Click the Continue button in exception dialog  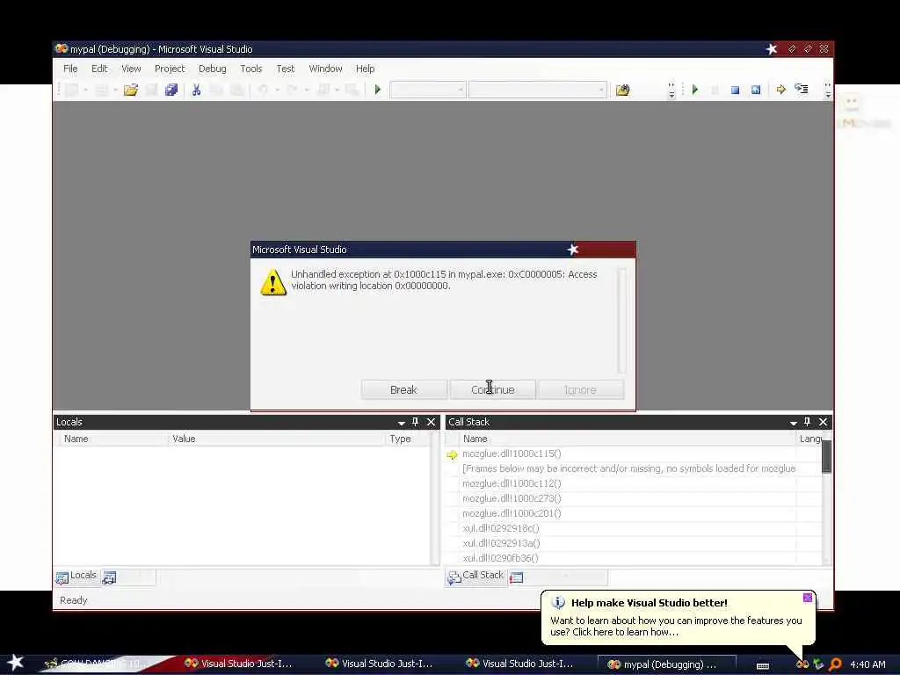(x=492, y=389)
